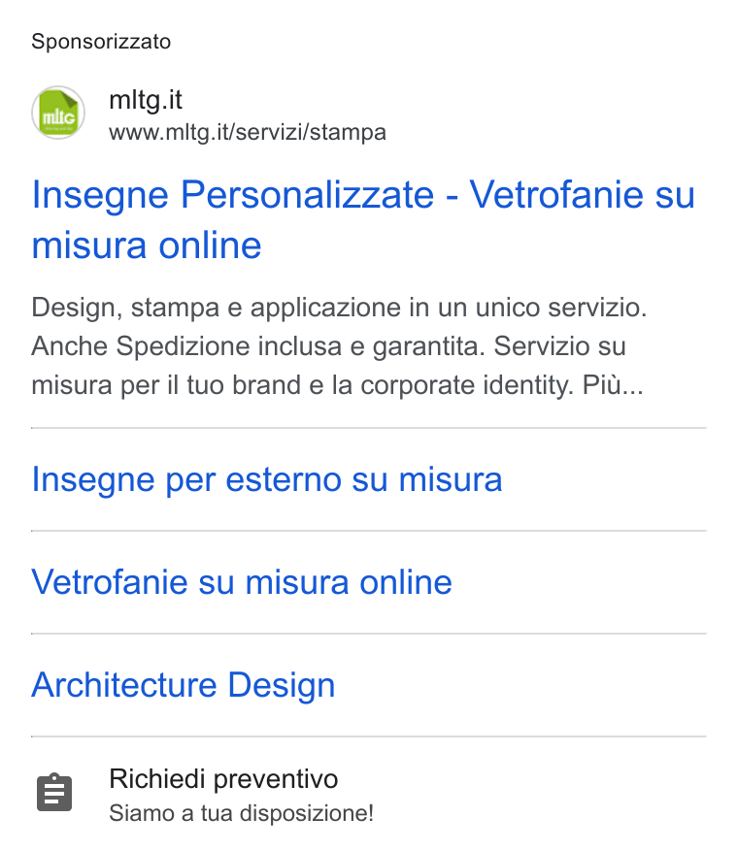Click 'unico servizio' in the description

click(561, 308)
